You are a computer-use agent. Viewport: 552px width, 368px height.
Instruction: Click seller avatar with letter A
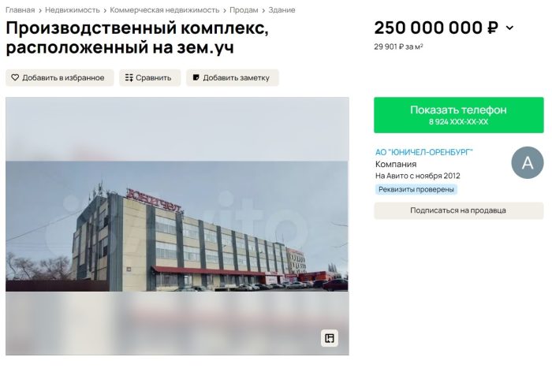528,162
